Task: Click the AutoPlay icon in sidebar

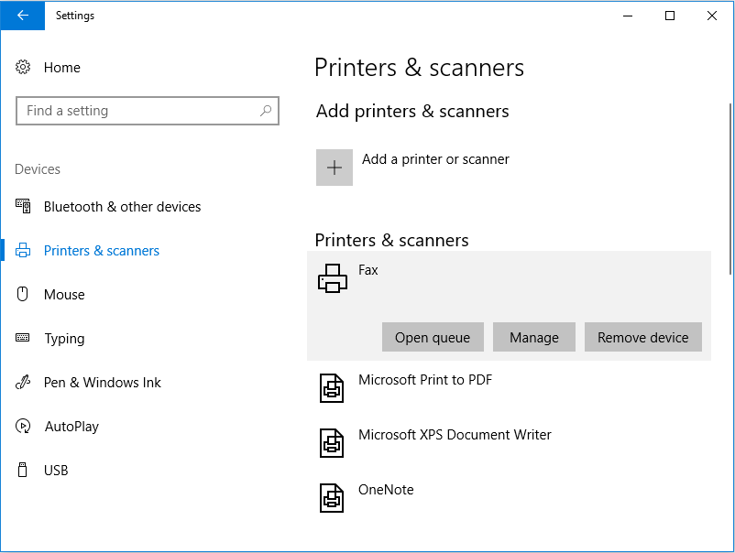Action: point(22,426)
